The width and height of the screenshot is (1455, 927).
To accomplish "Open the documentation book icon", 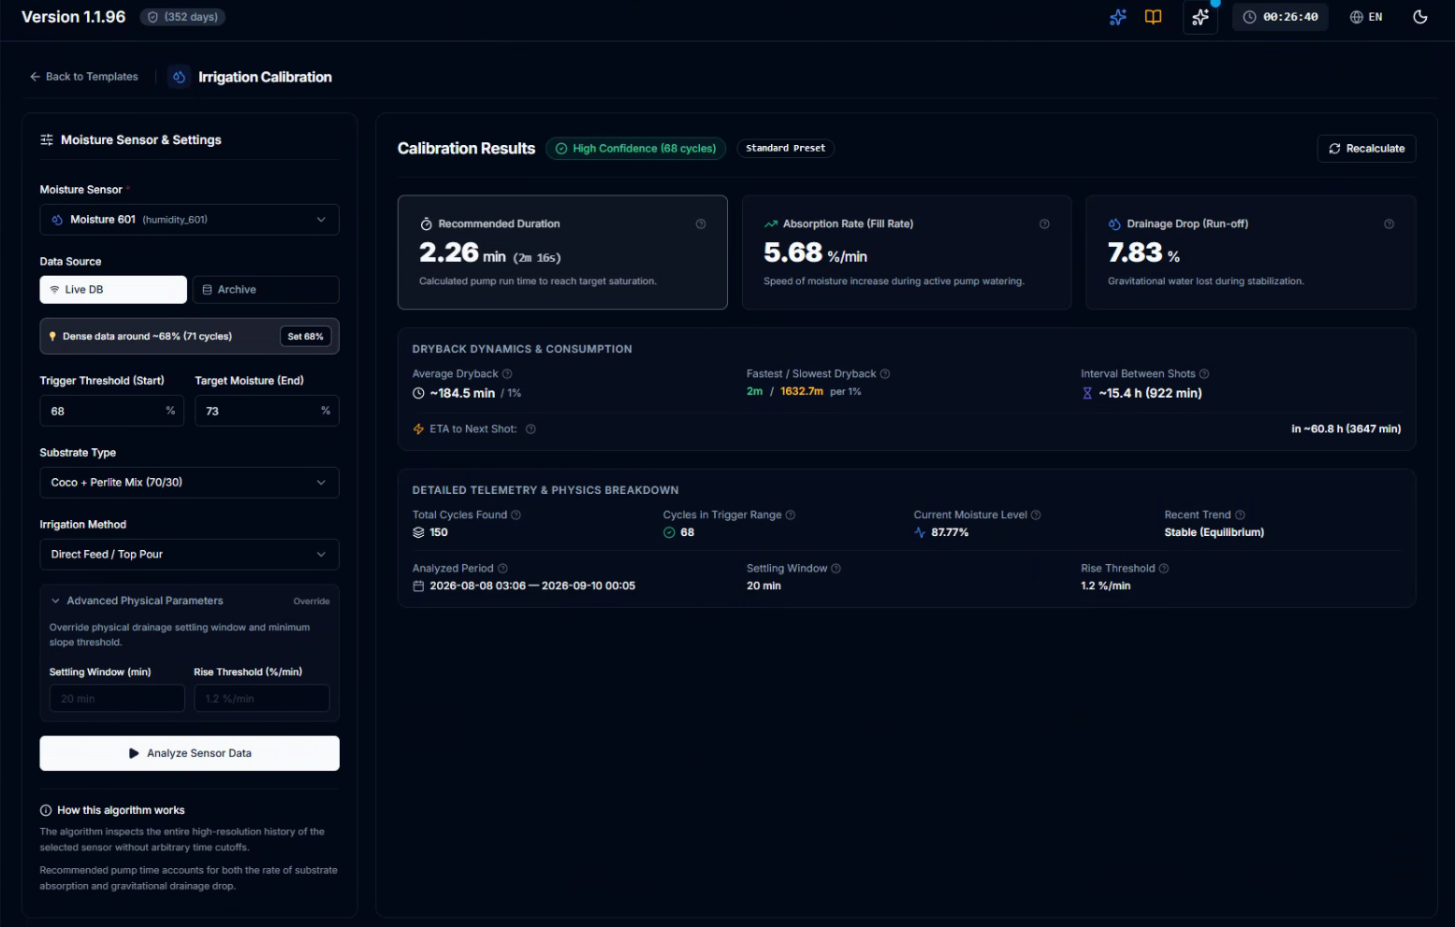I will pyautogui.click(x=1153, y=17).
